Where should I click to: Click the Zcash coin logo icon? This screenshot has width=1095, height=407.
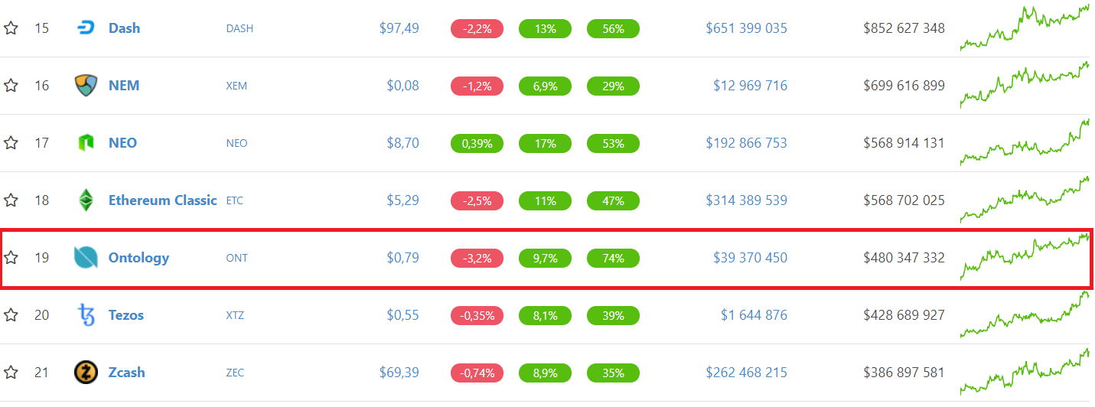[86, 373]
